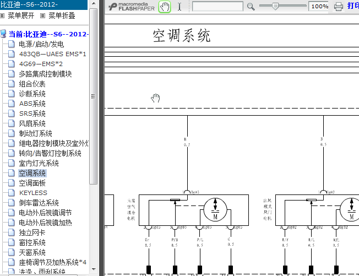Click page icon beside SRS系统
Screen dimensions: 359x276
point(12,113)
